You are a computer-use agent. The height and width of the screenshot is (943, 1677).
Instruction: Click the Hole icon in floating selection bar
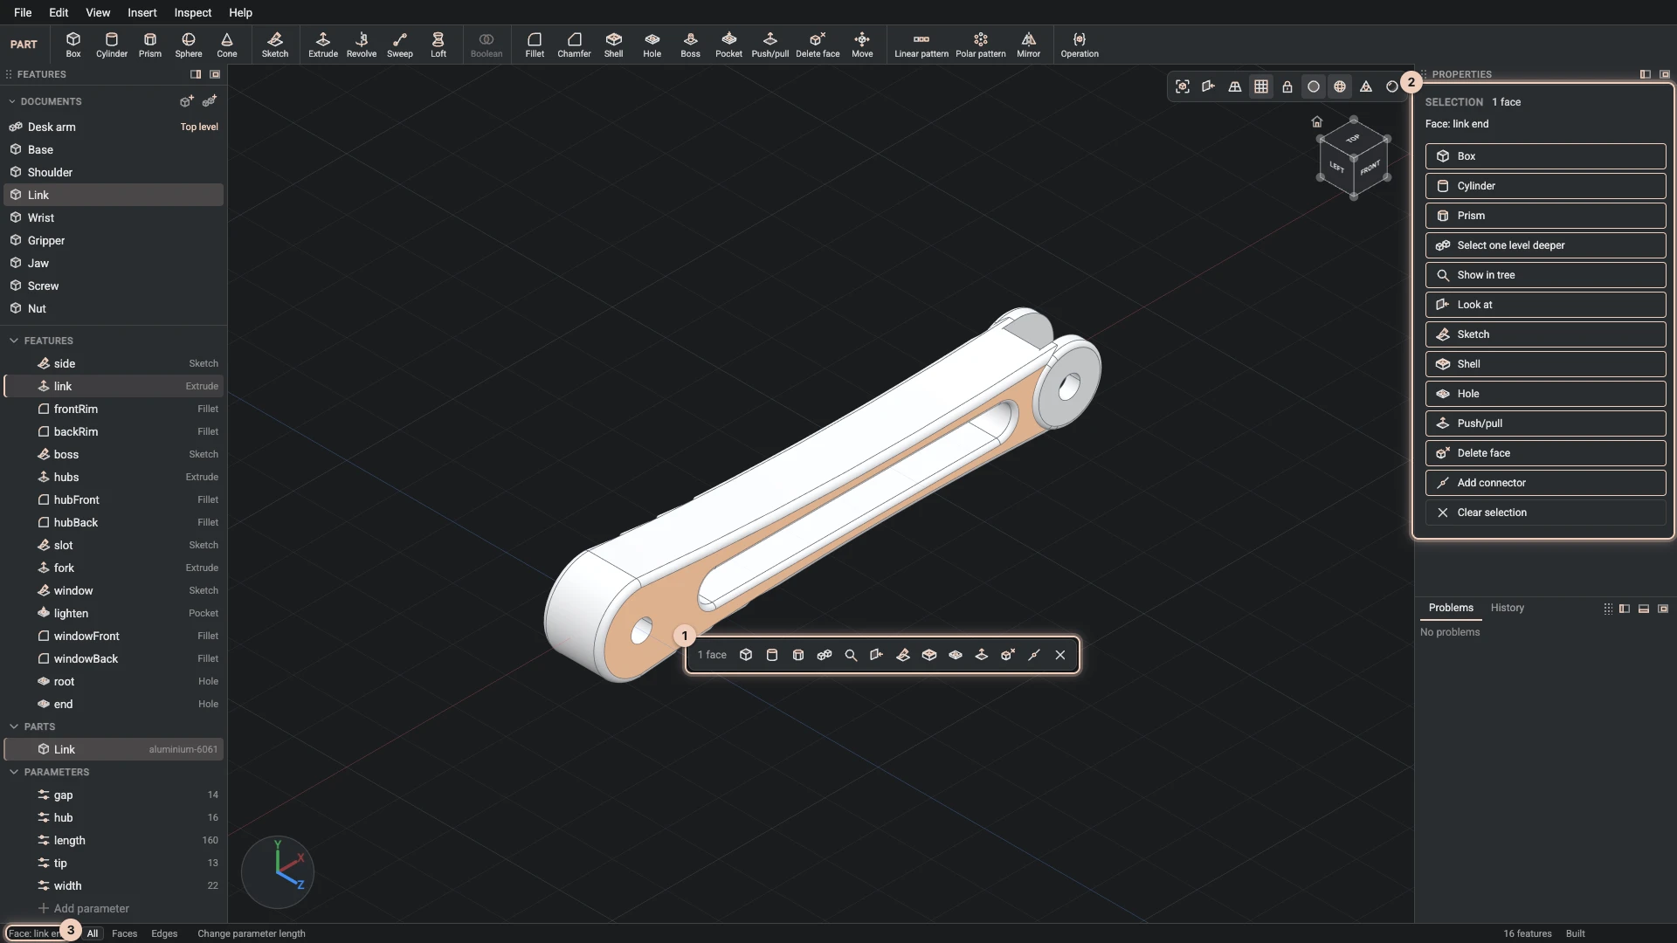(x=956, y=655)
